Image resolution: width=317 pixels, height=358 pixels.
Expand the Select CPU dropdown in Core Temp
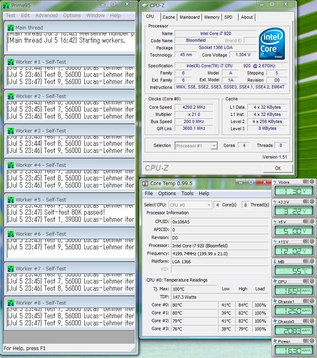tap(209, 205)
